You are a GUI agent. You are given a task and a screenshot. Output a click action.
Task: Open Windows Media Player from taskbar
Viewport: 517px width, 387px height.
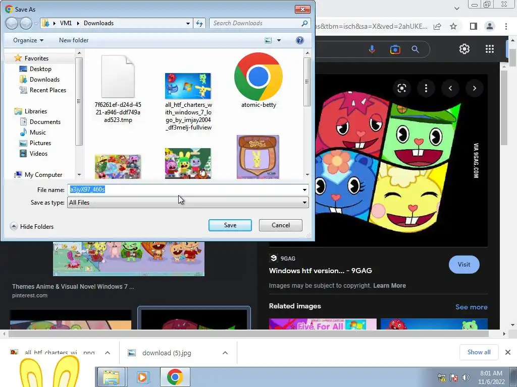coord(142,377)
